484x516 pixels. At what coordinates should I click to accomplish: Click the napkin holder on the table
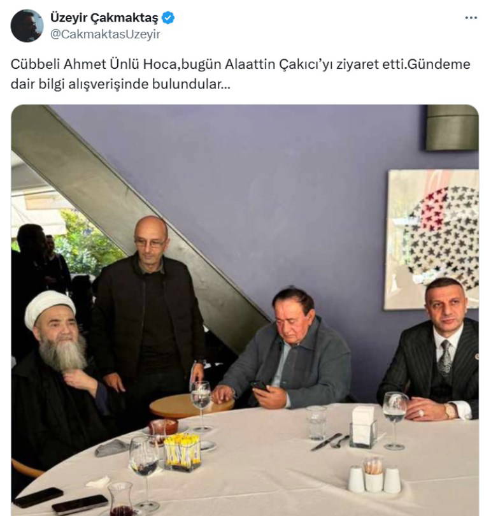point(363,426)
